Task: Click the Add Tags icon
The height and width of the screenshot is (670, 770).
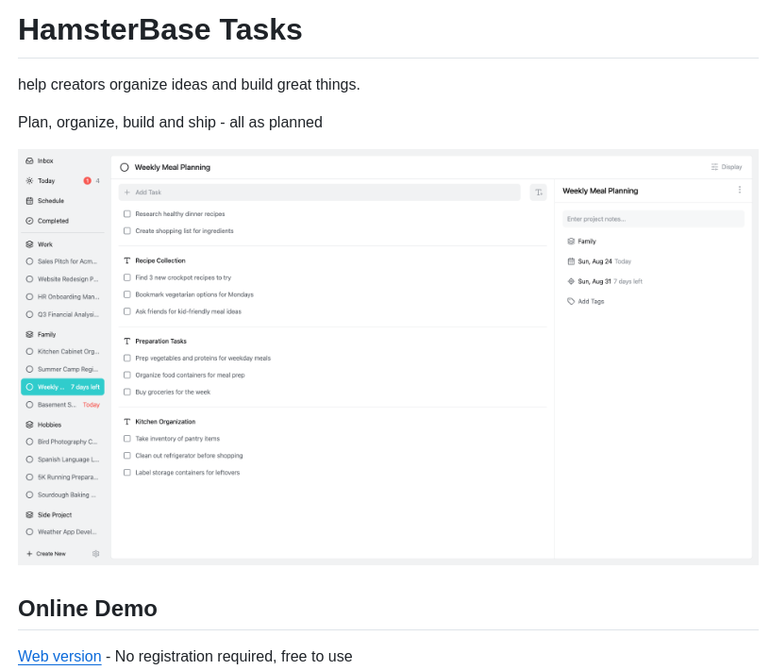Action: coord(569,301)
